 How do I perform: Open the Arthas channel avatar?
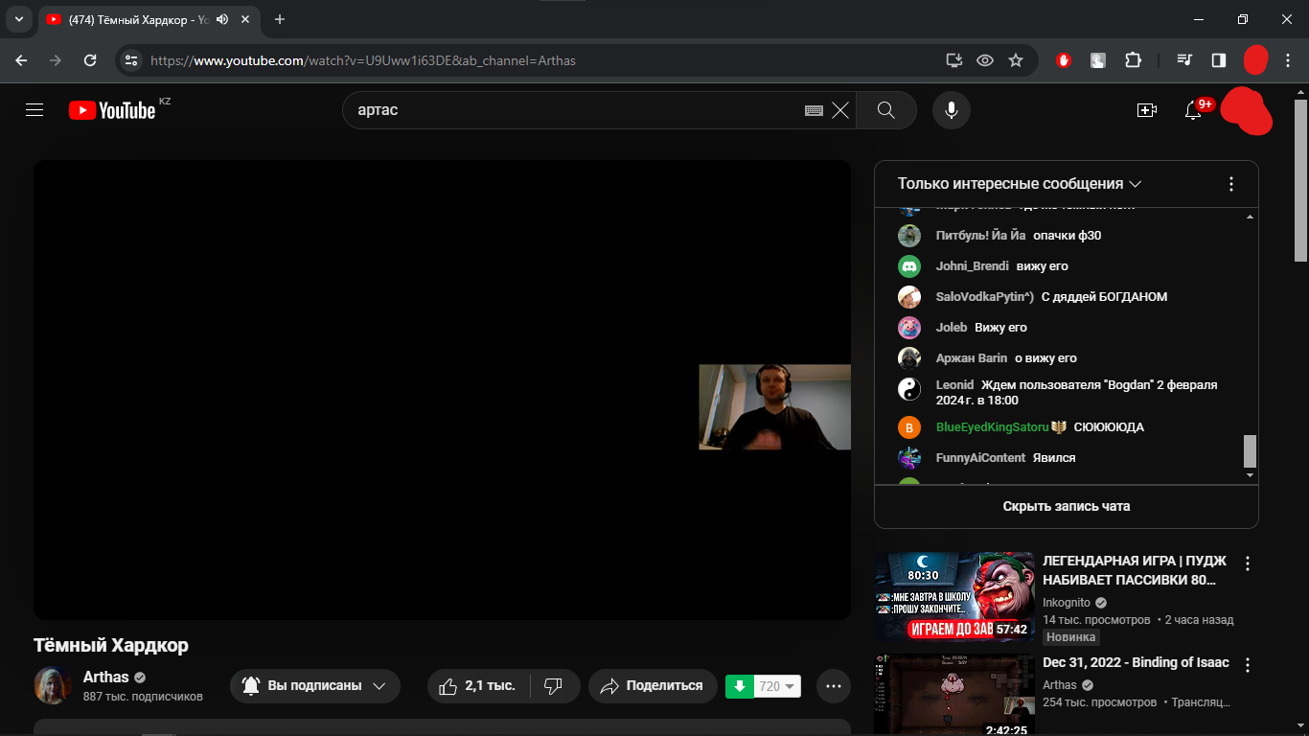click(x=53, y=686)
